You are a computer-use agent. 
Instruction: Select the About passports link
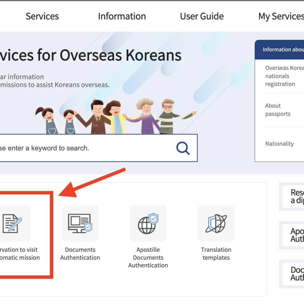[x=278, y=110]
